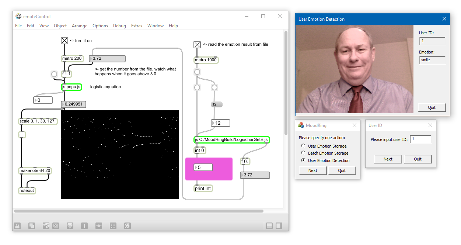461x245 pixels.
Task: Click the presentation mode icon
Action: click(70, 226)
